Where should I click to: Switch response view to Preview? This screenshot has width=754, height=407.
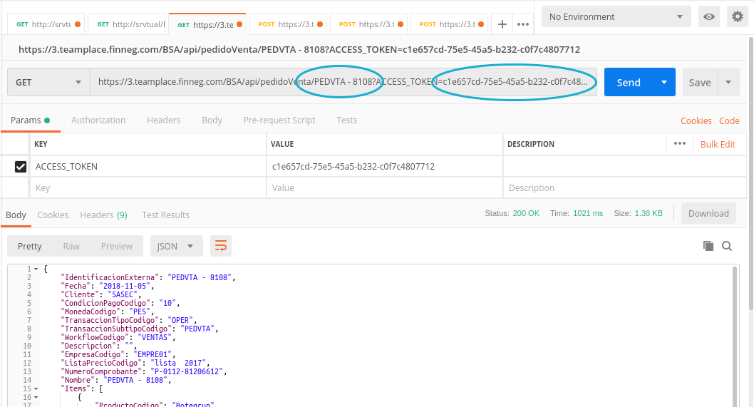(116, 246)
